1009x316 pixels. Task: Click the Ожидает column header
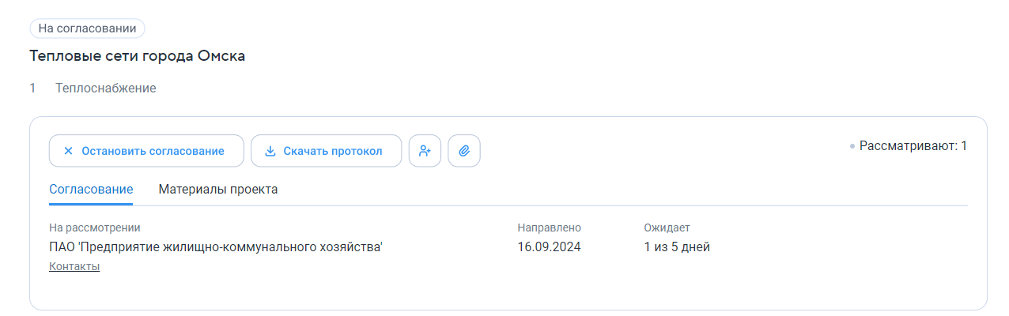click(x=667, y=228)
